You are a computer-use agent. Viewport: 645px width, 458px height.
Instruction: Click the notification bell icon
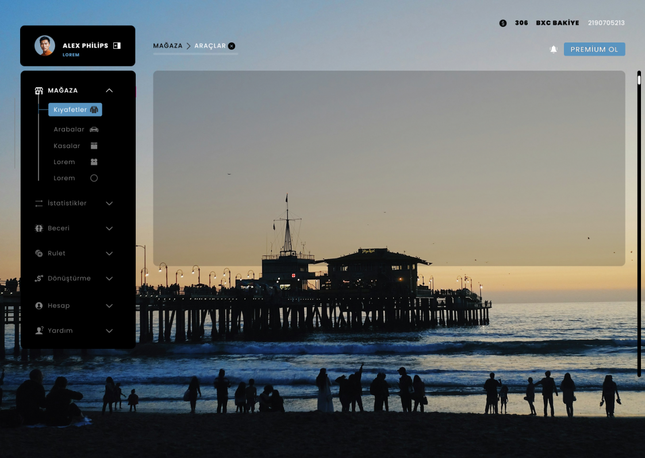point(554,49)
